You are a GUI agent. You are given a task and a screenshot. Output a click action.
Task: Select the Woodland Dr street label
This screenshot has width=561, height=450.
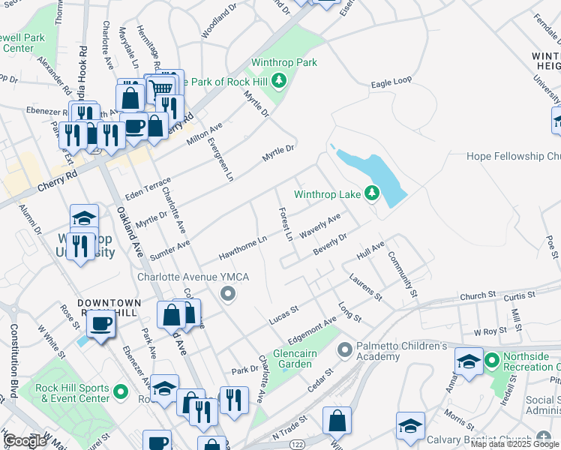coord(219,21)
